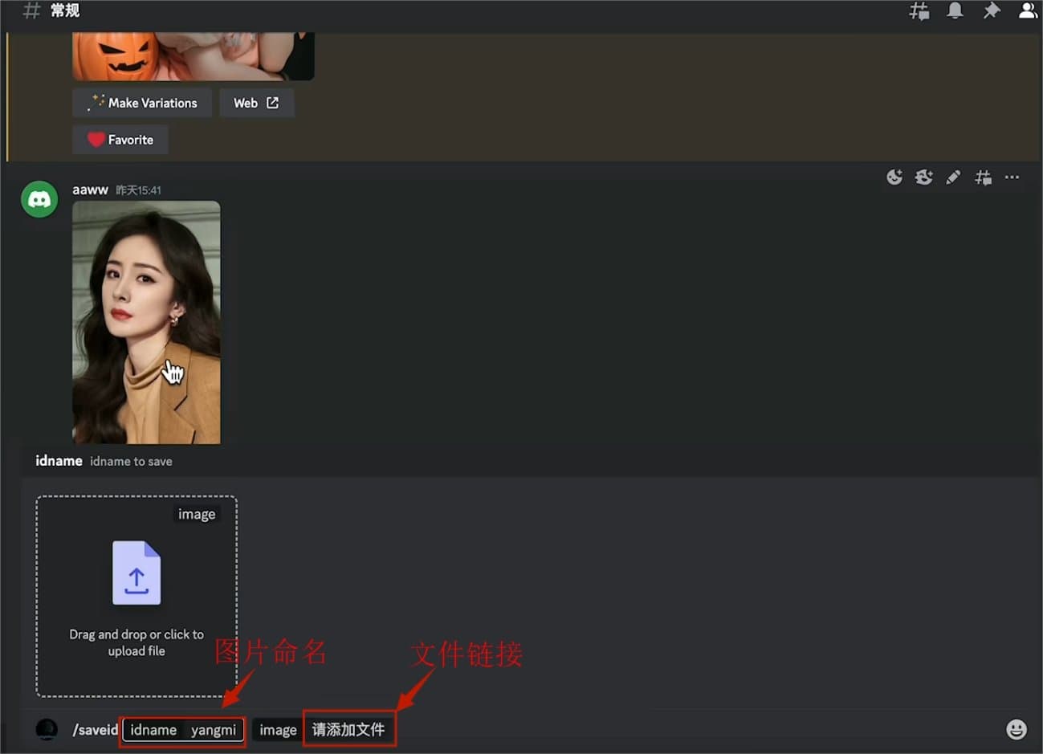Open the Threads icon in channel header

(919, 11)
